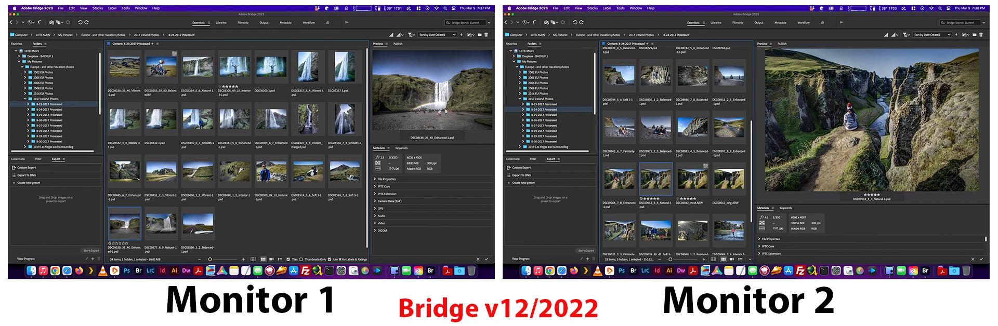Click Bridge Search field on Monitor 1

[x=465, y=22]
